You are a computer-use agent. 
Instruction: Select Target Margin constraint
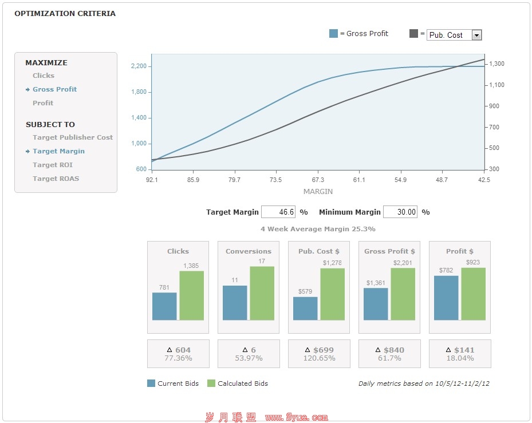[58, 151]
